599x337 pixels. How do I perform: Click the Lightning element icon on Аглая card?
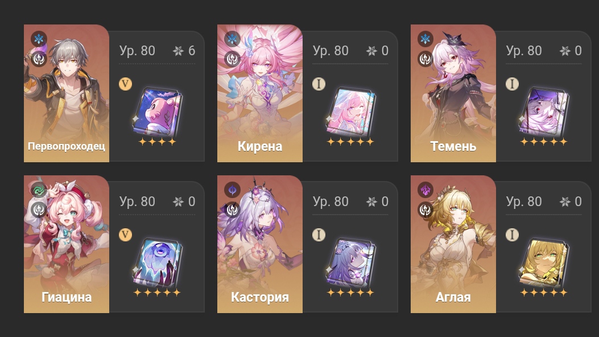[x=425, y=190]
